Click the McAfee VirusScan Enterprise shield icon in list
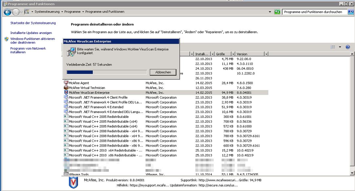355x191 pixels. [66, 92]
